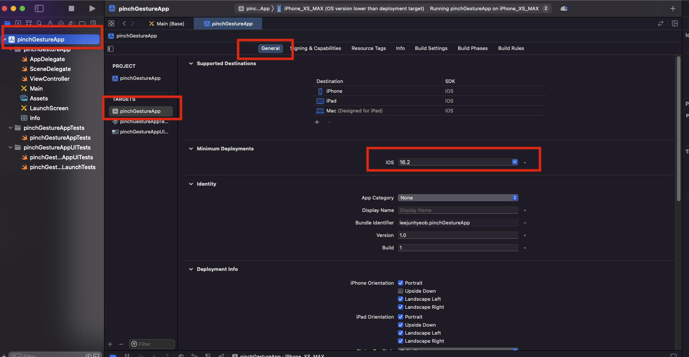Uncheck iPad Landscape Left orientation

[401, 333]
